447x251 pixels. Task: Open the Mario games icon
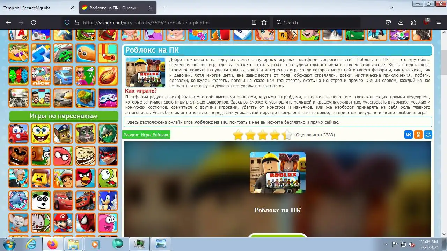[x=63, y=223]
